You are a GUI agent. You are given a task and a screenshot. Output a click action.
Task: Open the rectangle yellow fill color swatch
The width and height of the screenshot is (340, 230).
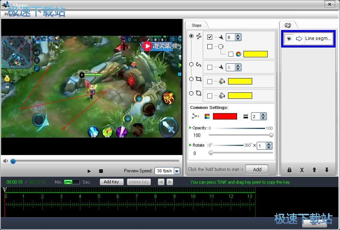pyautogui.click(x=240, y=81)
